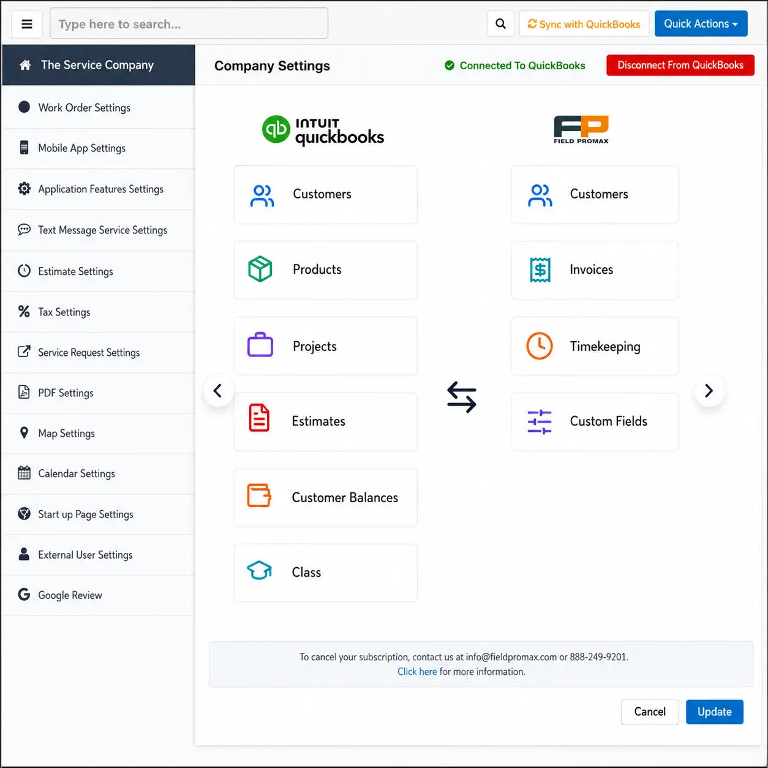Click the Field Promax logo

click(581, 129)
